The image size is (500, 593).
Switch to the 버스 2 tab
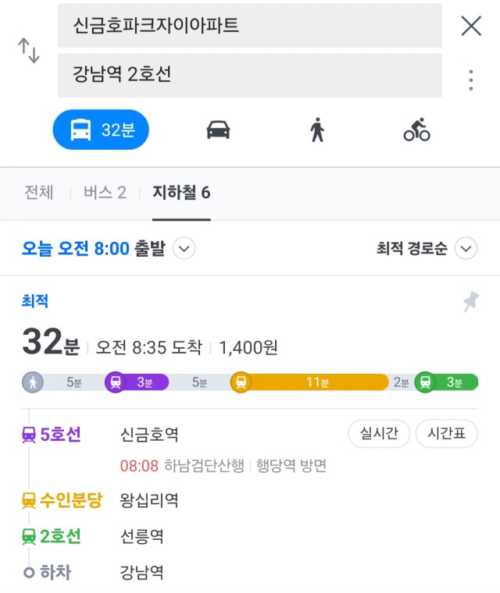(x=105, y=193)
